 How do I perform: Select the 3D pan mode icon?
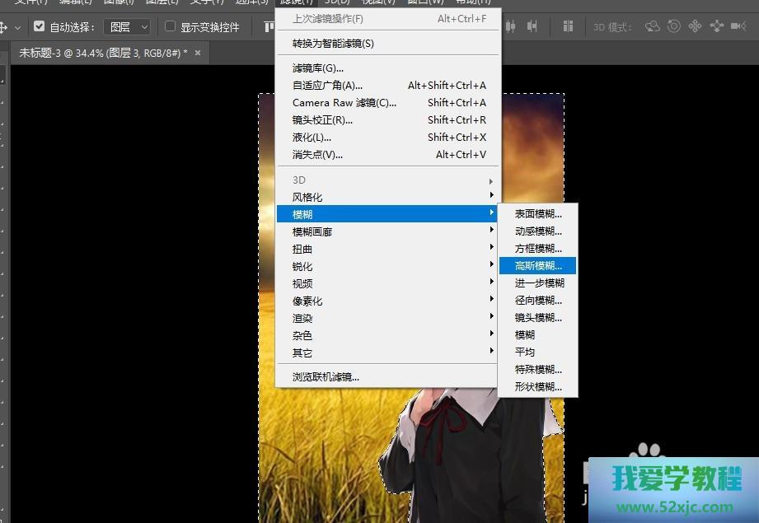coord(695,26)
